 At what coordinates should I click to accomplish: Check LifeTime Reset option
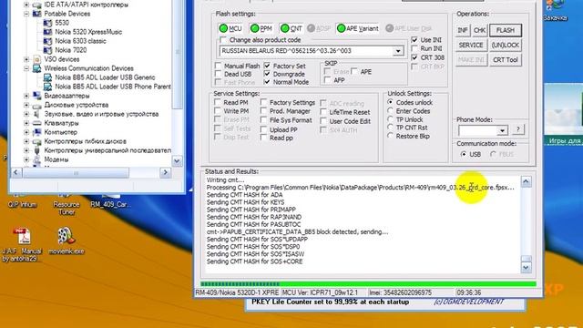tap(323, 112)
